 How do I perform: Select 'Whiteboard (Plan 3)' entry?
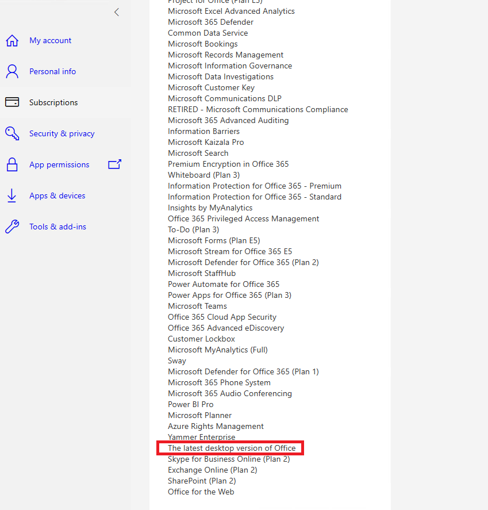204,175
